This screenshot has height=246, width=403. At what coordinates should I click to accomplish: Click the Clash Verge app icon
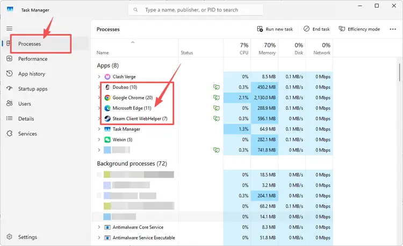pos(107,77)
